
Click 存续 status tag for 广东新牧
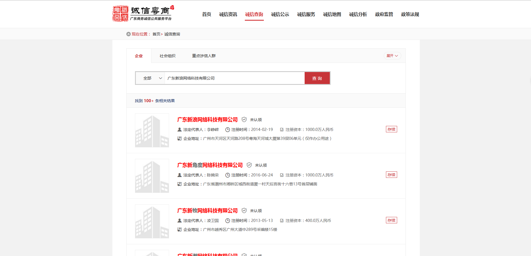point(392,220)
